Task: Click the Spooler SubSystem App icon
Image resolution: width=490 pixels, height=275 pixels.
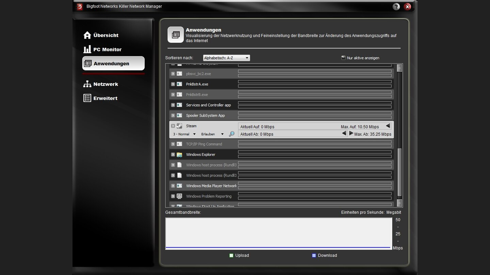Action: click(179, 116)
